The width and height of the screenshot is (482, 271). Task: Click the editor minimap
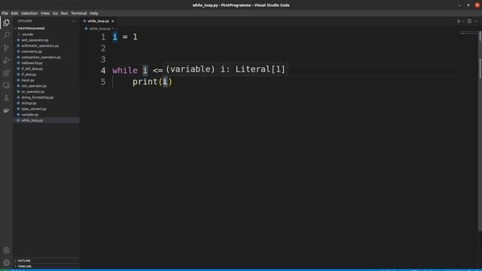pos(468,33)
